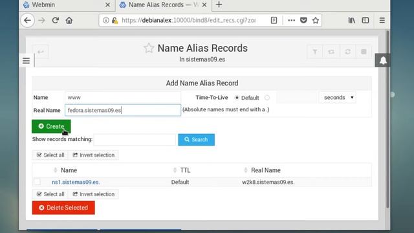Viewport: 414px width, 233px height.
Task: Click the filter icon in header
Action: (x=315, y=52)
